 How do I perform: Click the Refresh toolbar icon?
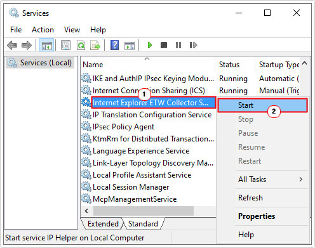click(81, 45)
